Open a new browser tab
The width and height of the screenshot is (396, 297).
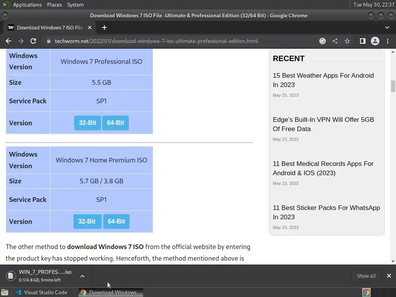(104, 27)
